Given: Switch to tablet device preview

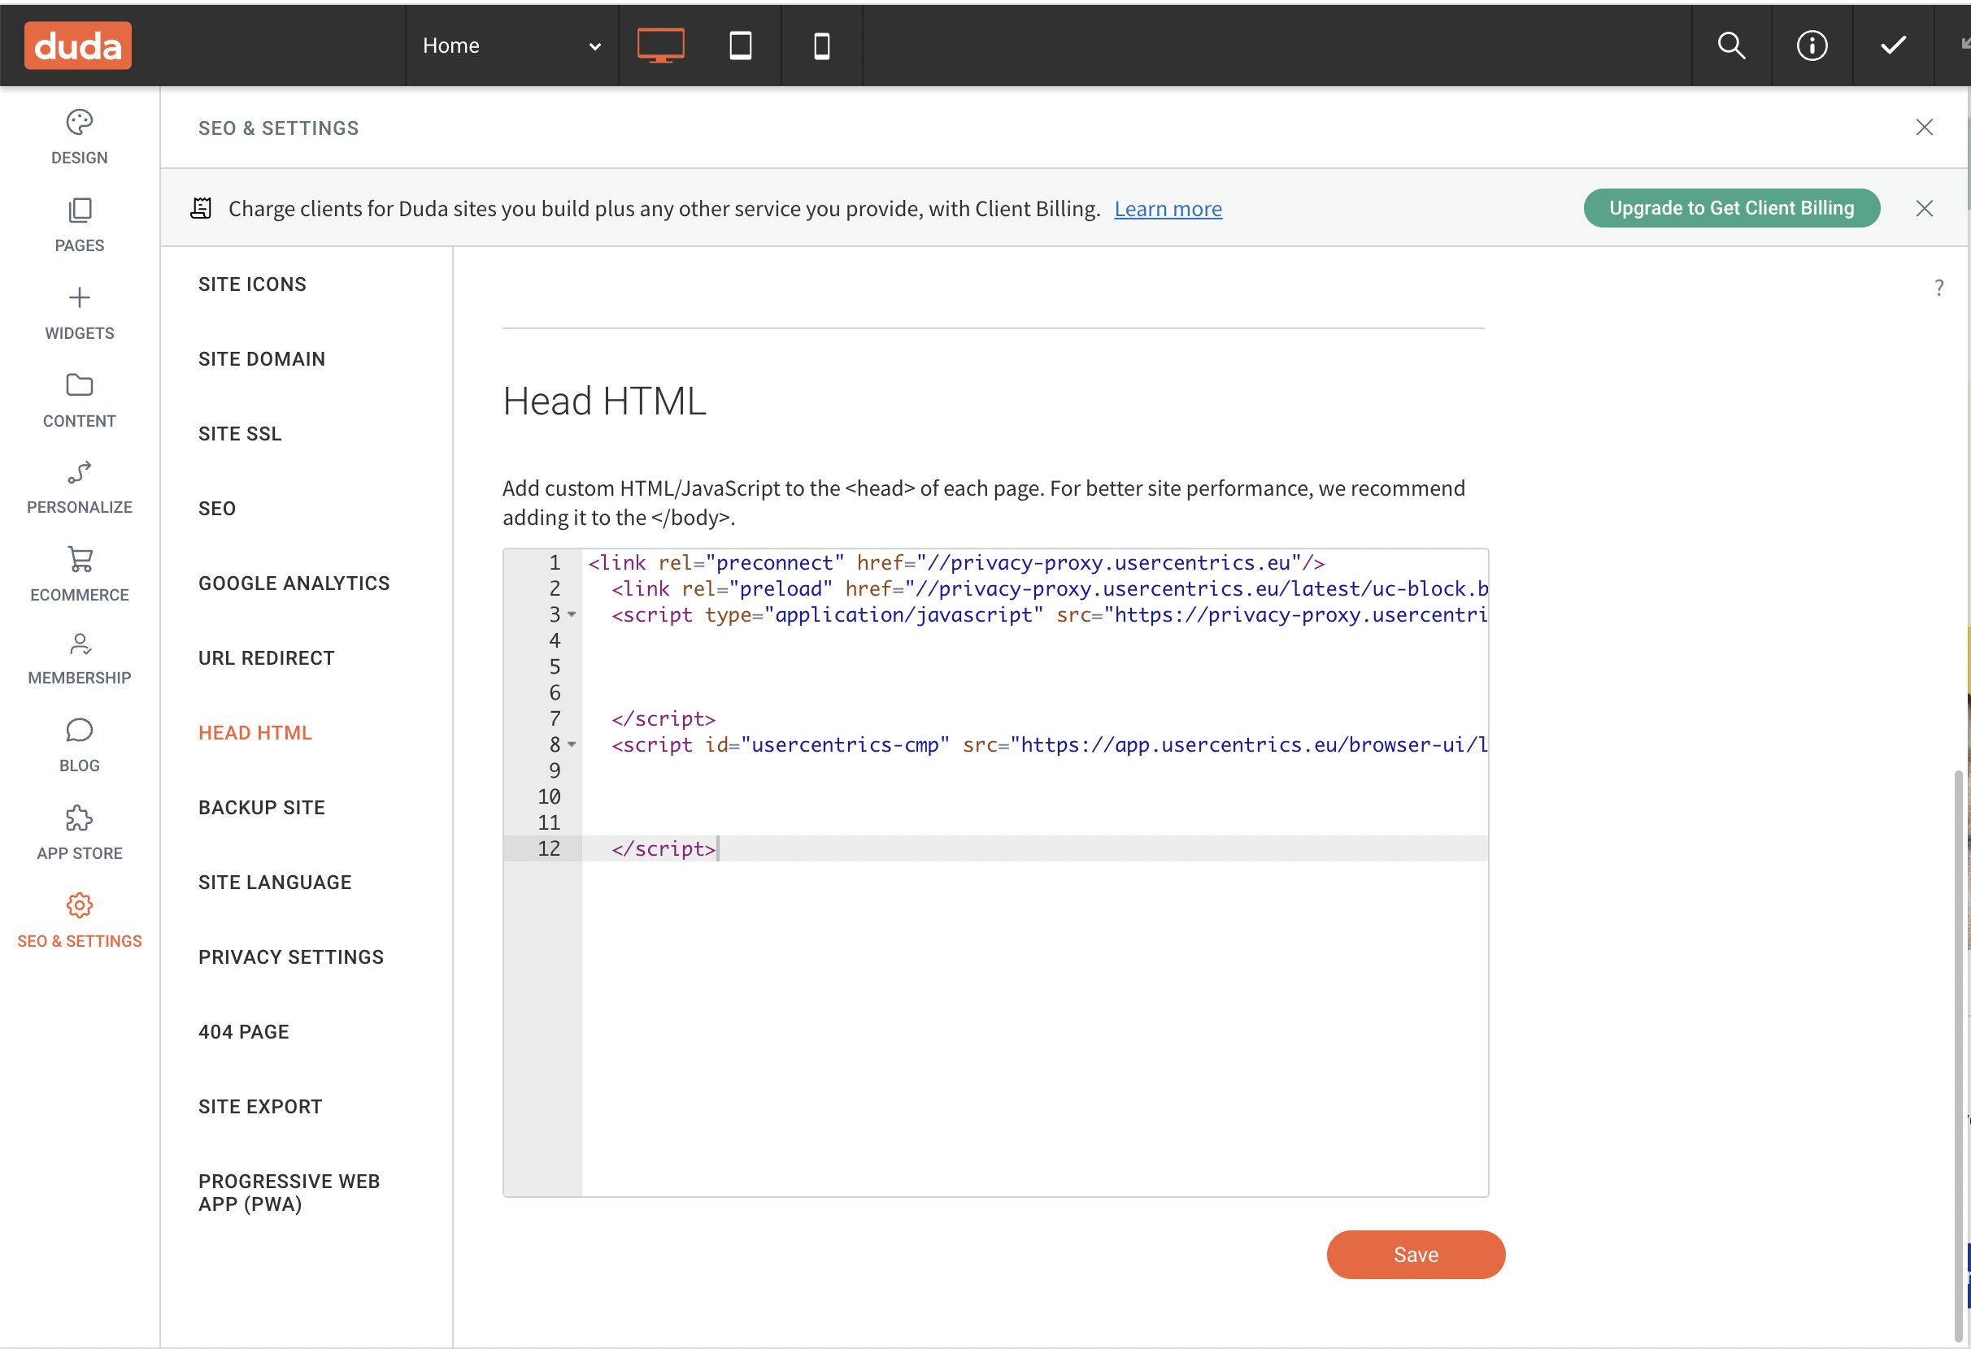Looking at the screenshot, I should point(741,45).
